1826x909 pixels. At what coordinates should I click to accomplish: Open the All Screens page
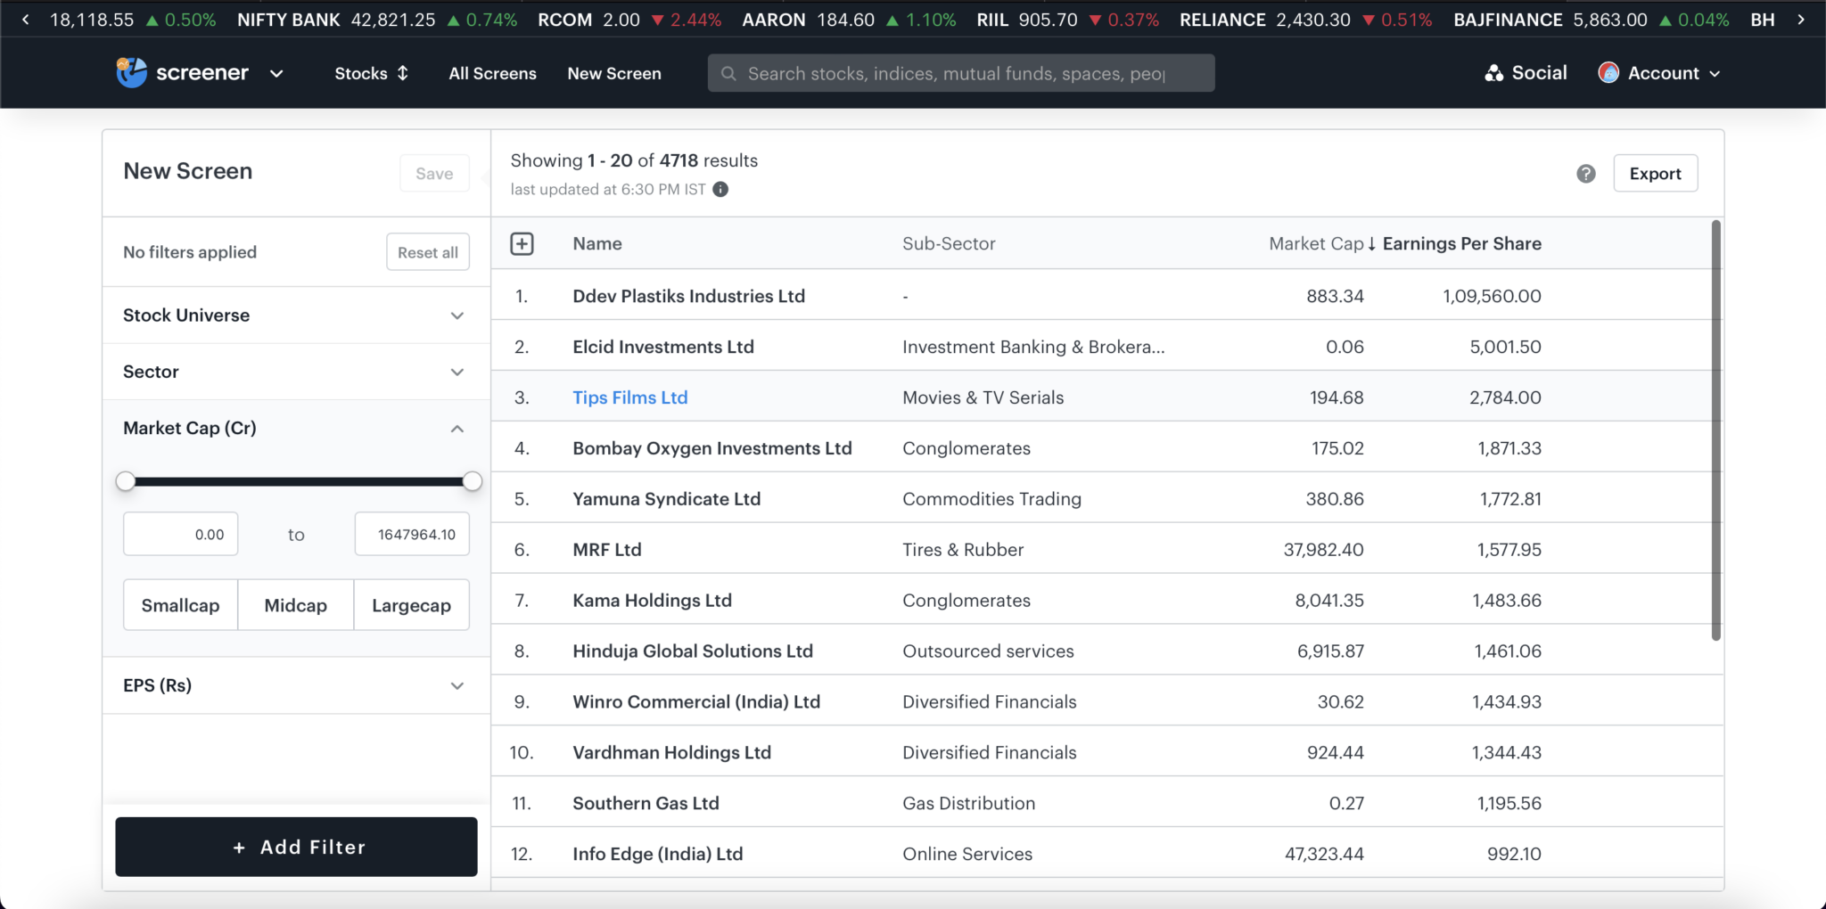pos(492,73)
